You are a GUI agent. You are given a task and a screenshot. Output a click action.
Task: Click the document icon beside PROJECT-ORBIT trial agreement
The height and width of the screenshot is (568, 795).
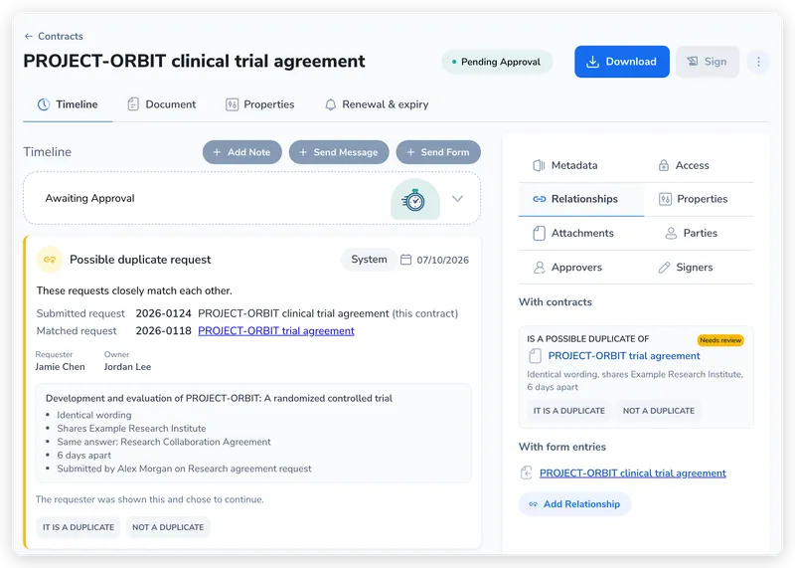coord(535,356)
